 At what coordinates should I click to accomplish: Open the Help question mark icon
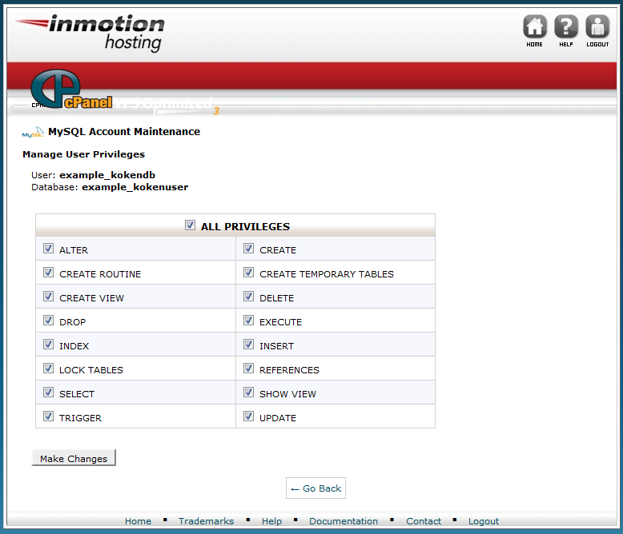pos(566,27)
